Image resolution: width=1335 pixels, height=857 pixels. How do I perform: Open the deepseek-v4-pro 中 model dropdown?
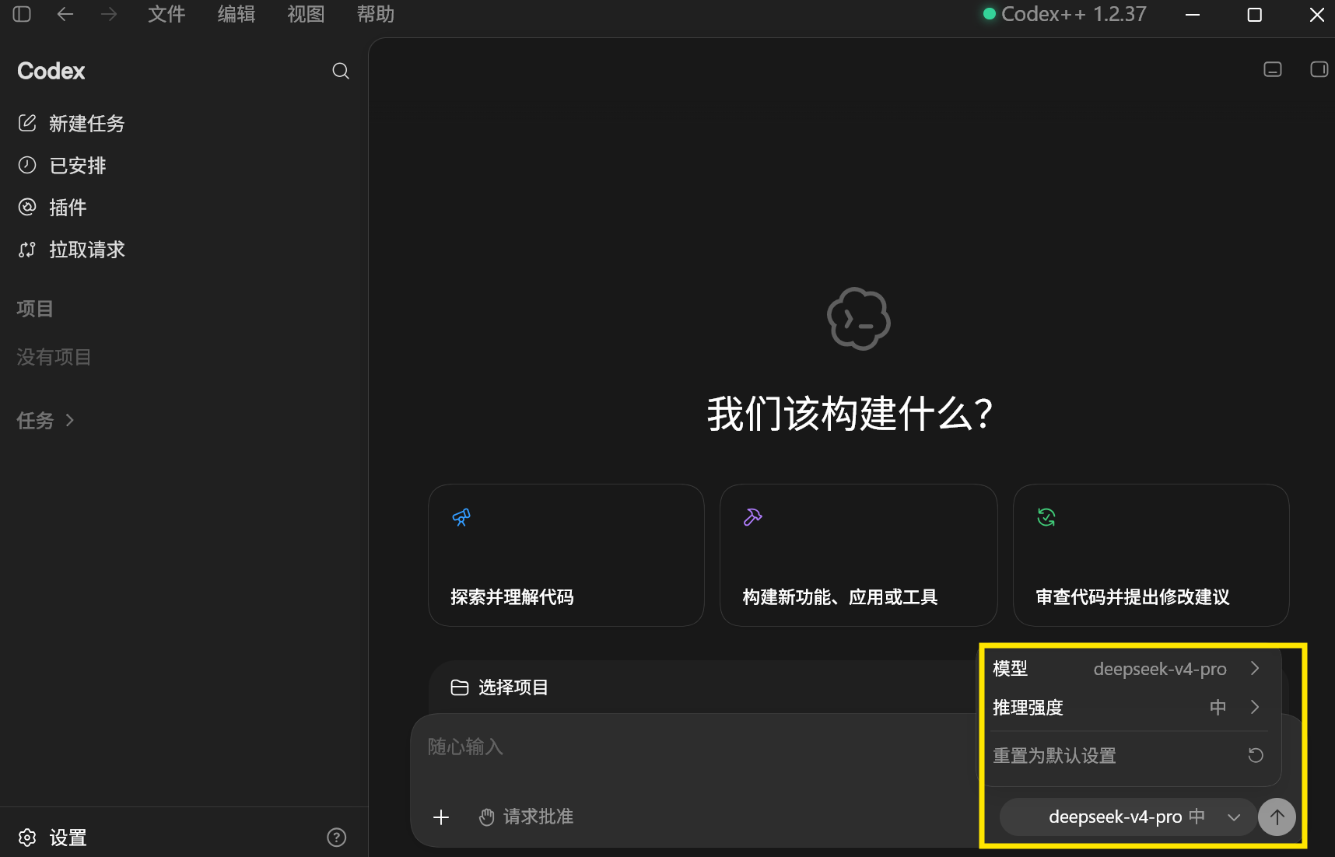click(x=1128, y=817)
